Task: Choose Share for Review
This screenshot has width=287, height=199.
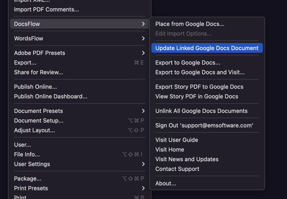Action: click(x=38, y=72)
